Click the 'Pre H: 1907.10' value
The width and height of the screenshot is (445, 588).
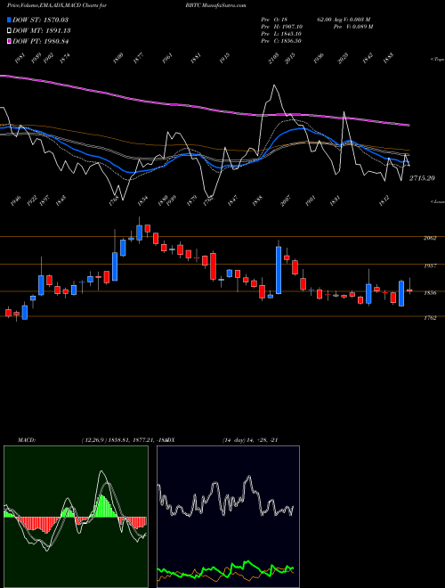click(282, 27)
